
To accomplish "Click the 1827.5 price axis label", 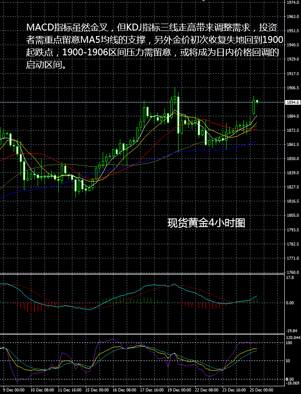I will tap(292, 187).
